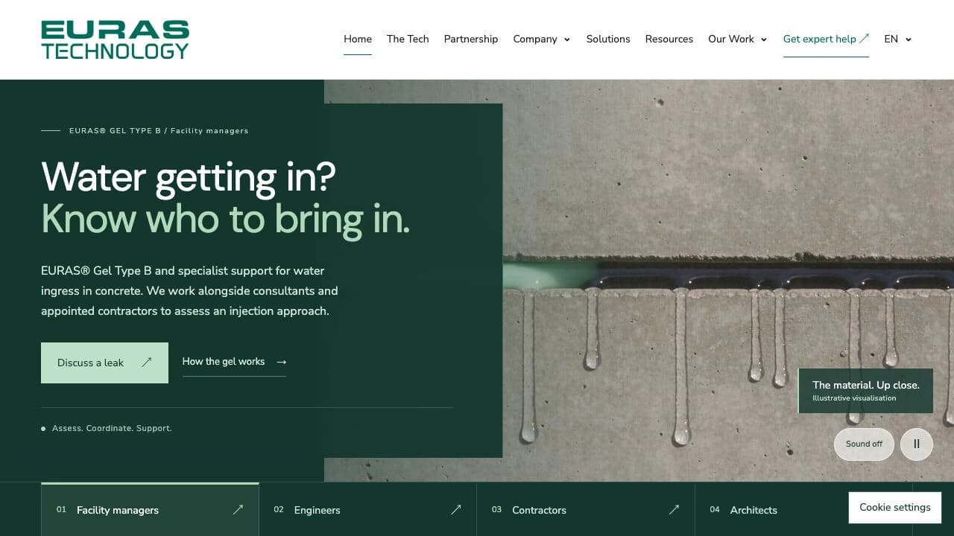The image size is (954, 536).
Task: Open Cookie settings
Action: coord(895,508)
